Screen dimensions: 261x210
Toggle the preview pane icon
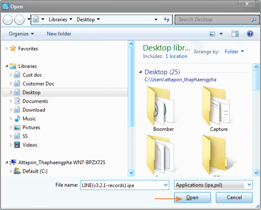[x=235, y=33]
